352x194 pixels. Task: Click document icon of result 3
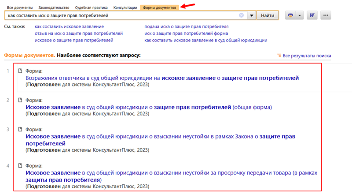coord(20,129)
